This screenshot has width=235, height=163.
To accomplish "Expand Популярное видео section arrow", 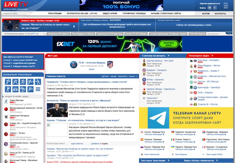I will 213,56.
